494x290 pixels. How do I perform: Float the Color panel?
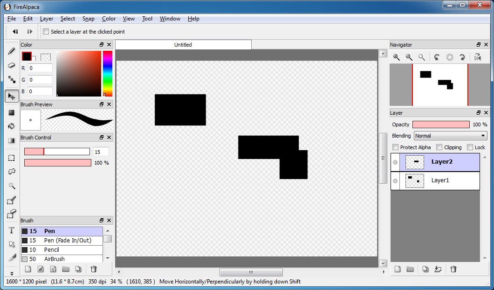click(x=102, y=45)
